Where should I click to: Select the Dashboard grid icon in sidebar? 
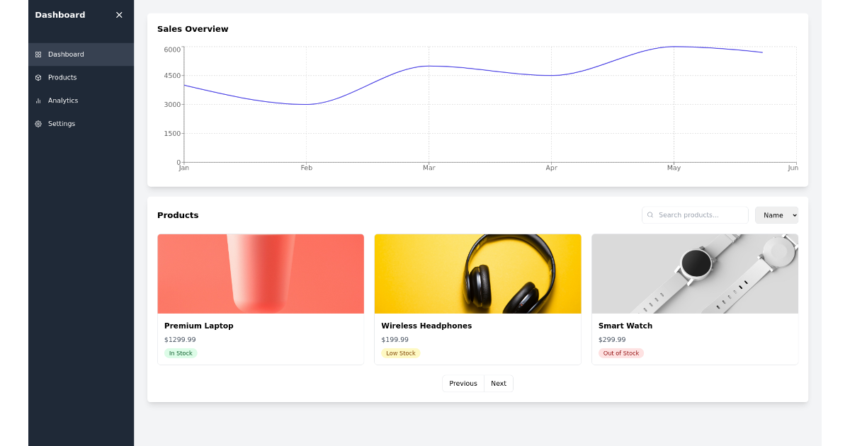click(38, 54)
